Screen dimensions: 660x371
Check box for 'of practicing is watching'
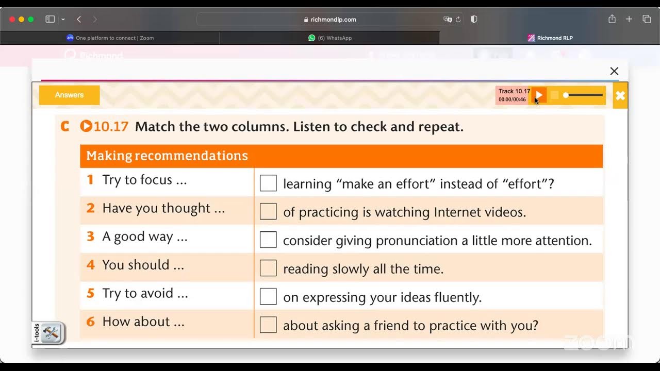coord(268,211)
